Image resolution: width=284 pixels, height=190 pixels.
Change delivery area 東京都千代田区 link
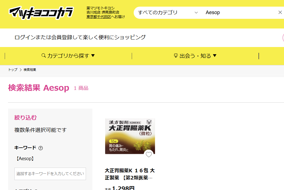(99, 17)
